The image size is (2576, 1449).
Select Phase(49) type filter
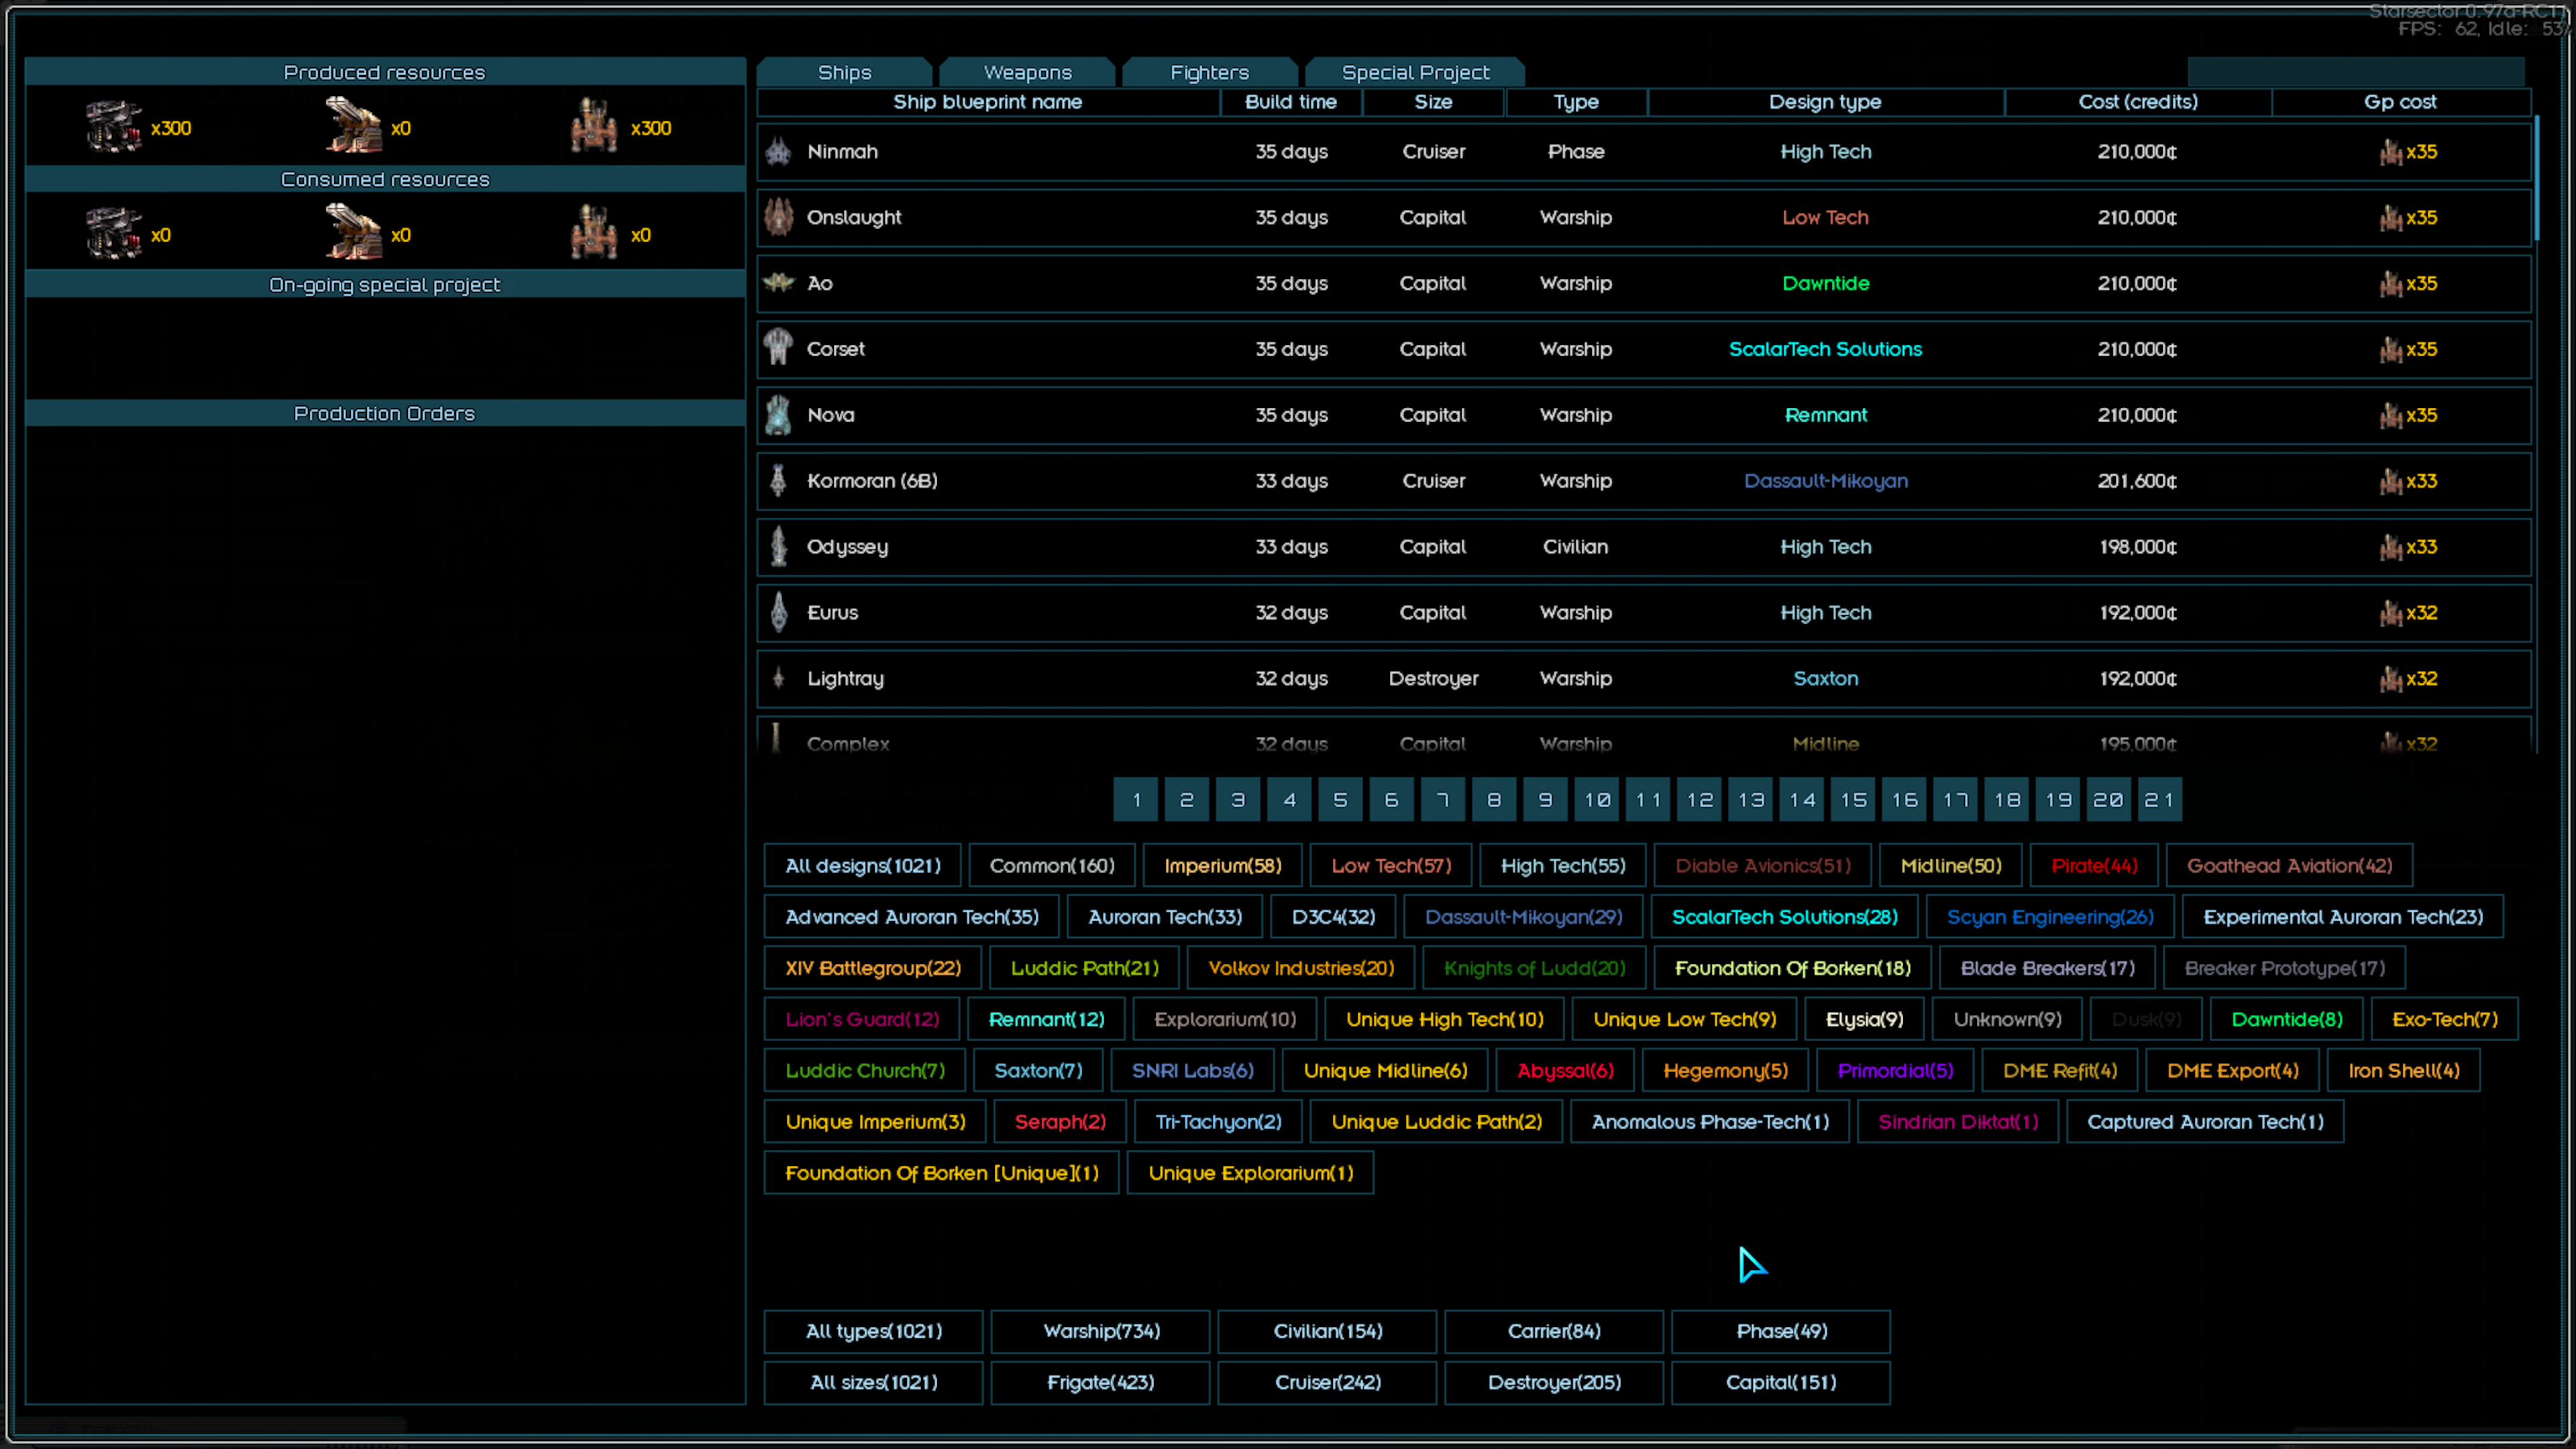click(1780, 1329)
